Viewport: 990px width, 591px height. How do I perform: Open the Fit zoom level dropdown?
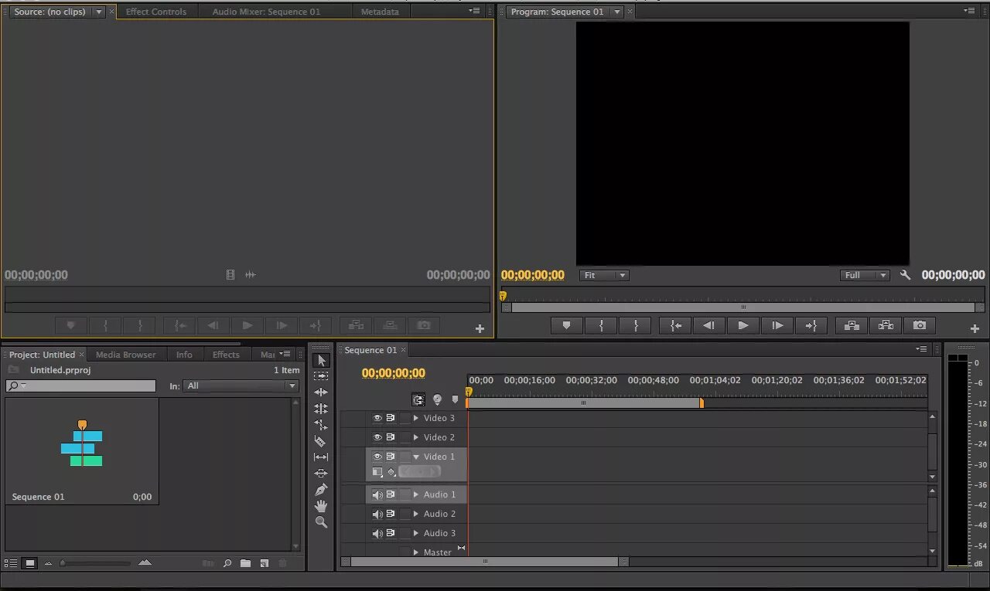(x=604, y=275)
